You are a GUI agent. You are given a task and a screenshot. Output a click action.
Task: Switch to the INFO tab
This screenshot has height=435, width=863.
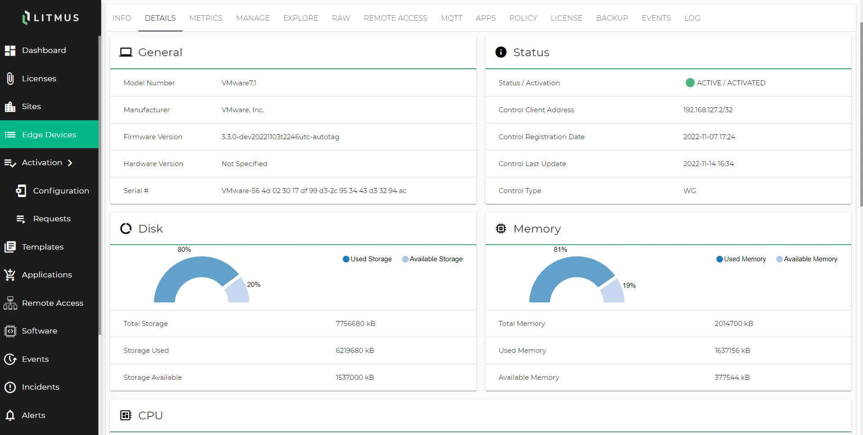click(x=122, y=18)
